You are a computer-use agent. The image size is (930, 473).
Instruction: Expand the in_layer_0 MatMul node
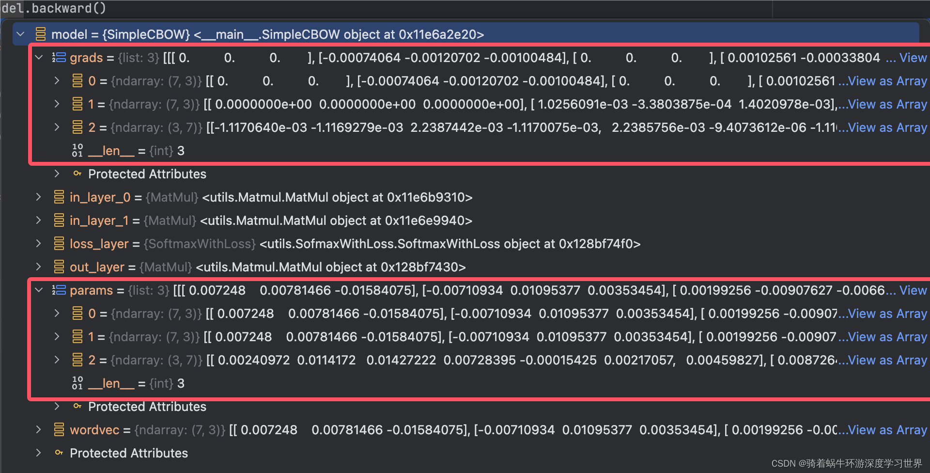(38, 197)
